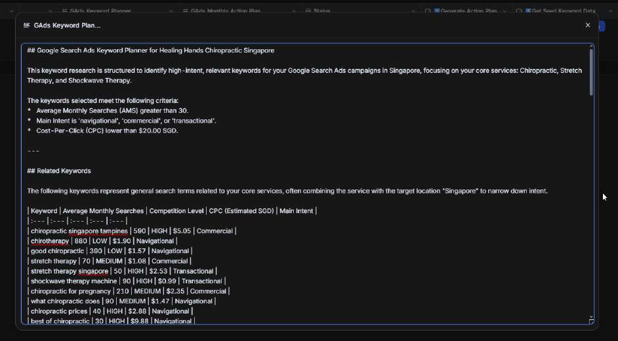Click the misspelled word 'chirotherapy'
Image resolution: width=618 pixels, height=341 pixels.
pyautogui.click(x=50, y=241)
